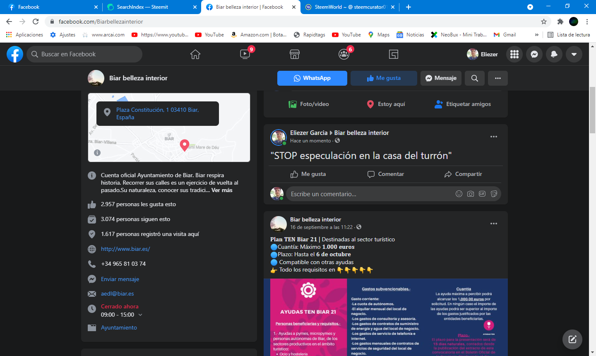Open the Ayudas TEN Biar 21 image
This screenshot has height=356, width=596.
click(x=386, y=317)
